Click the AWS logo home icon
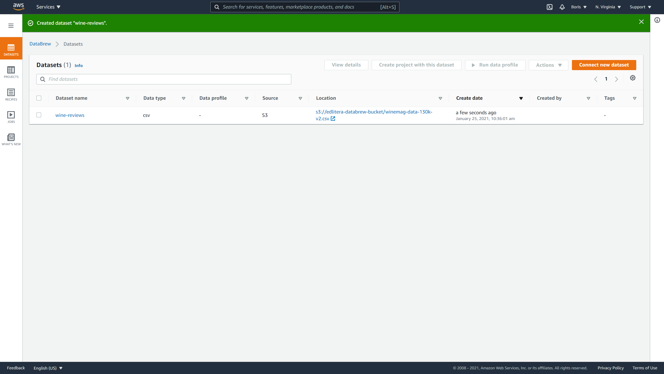The width and height of the screenshot is (664, 374). (x=18, y=7)
